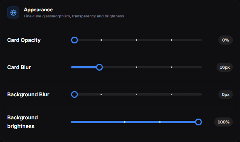Set Card Opacity to third tick mark
Viewport: 240px width, 142px height.
coord(172,40)
